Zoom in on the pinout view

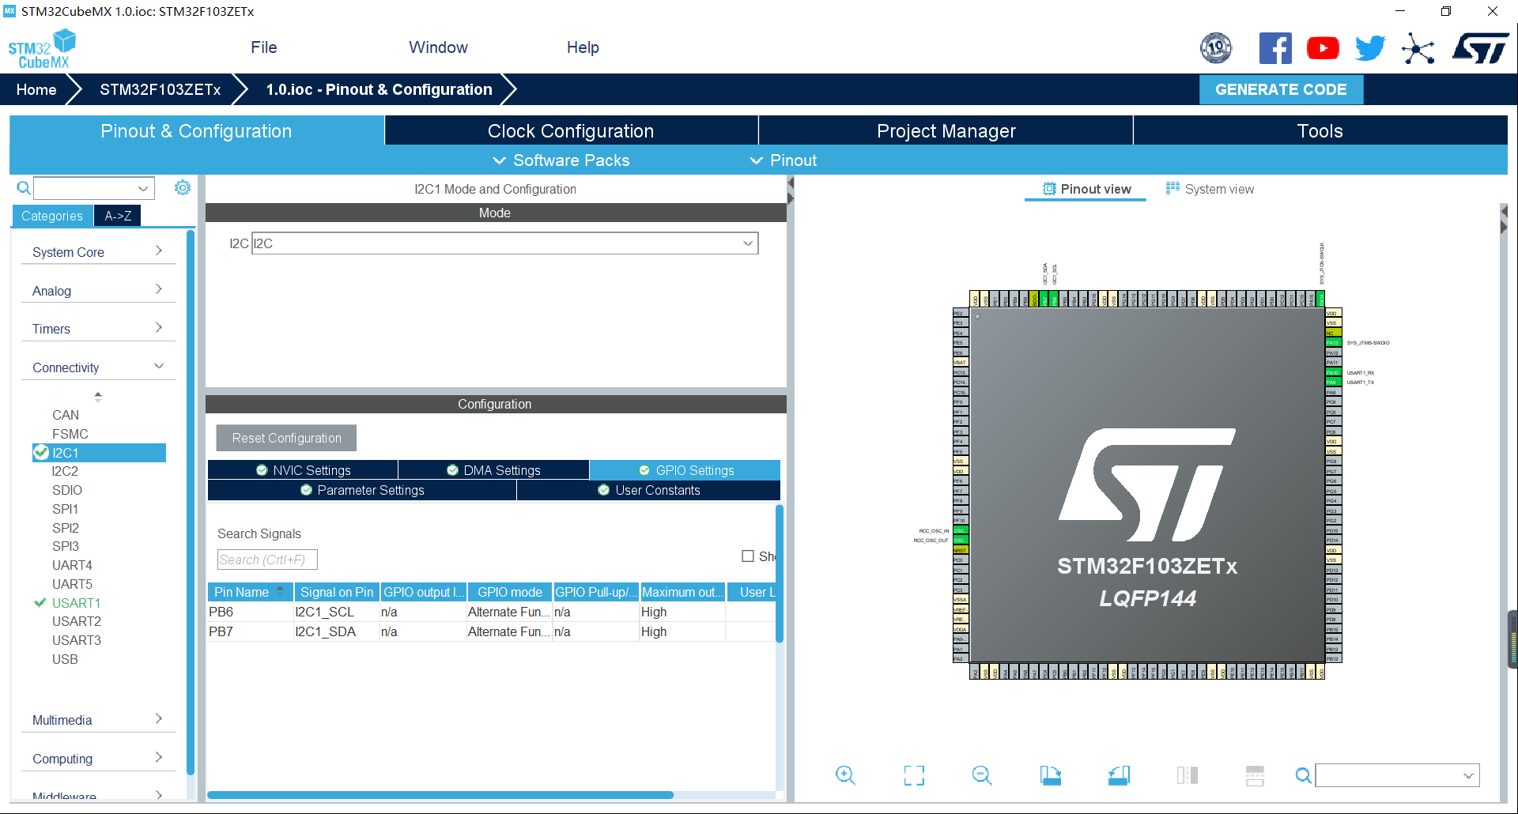[845, 775]
